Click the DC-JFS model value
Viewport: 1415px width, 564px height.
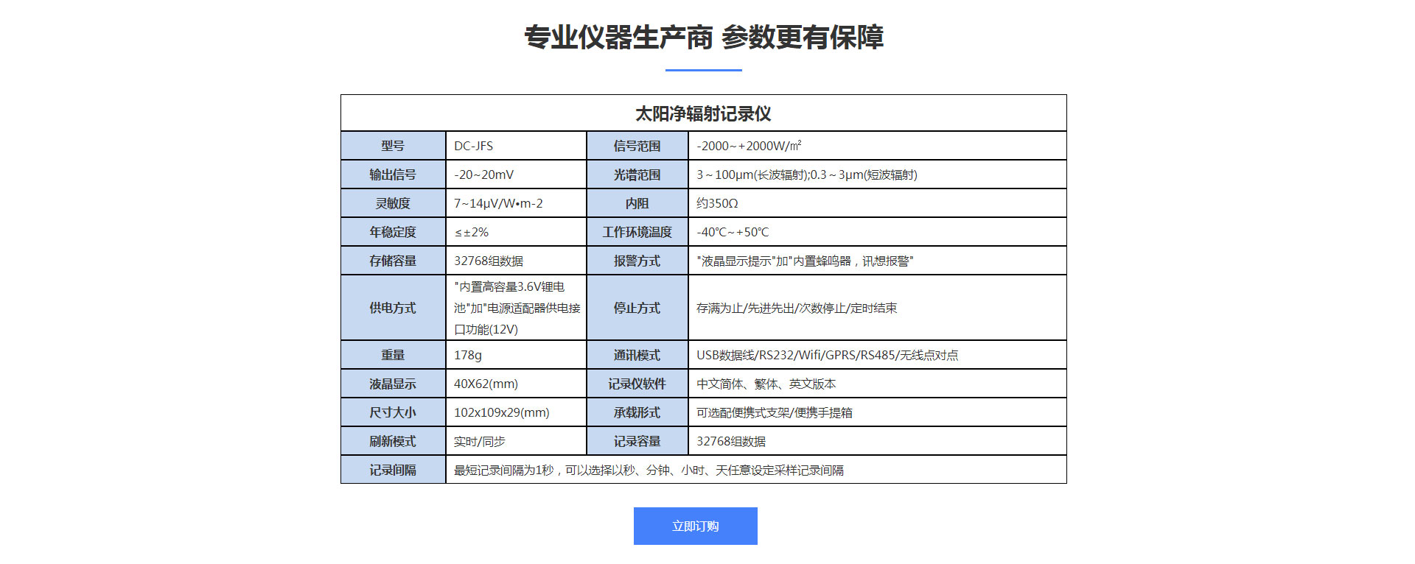[473, 146]
